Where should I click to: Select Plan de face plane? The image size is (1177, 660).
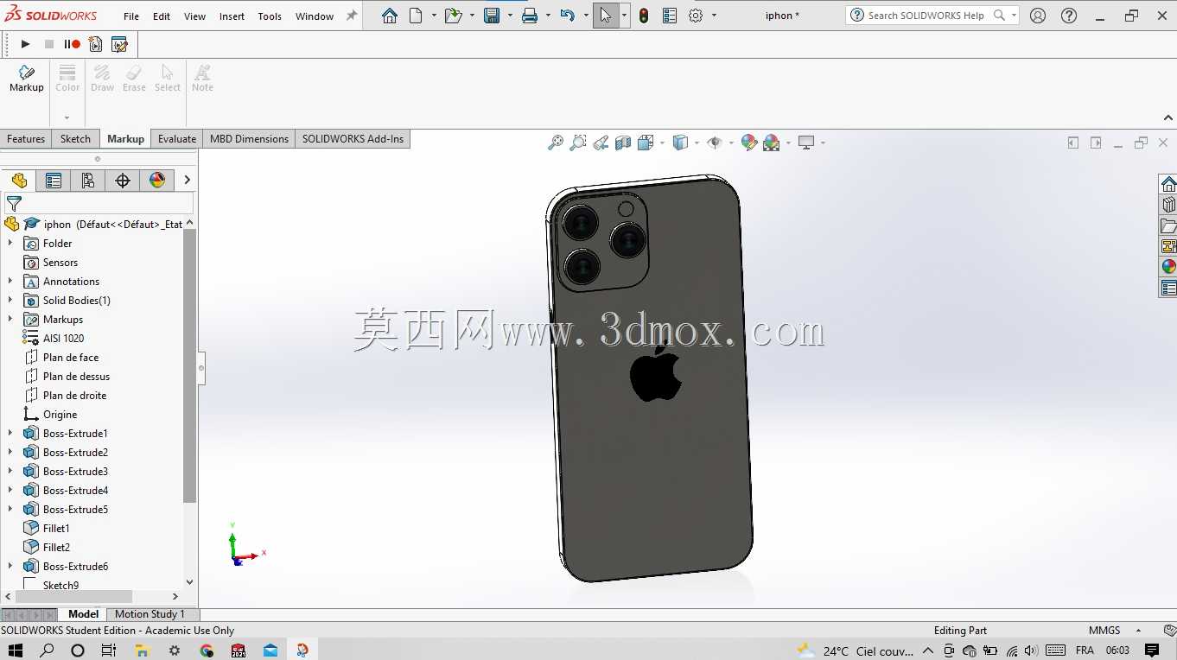coord(71,358)
